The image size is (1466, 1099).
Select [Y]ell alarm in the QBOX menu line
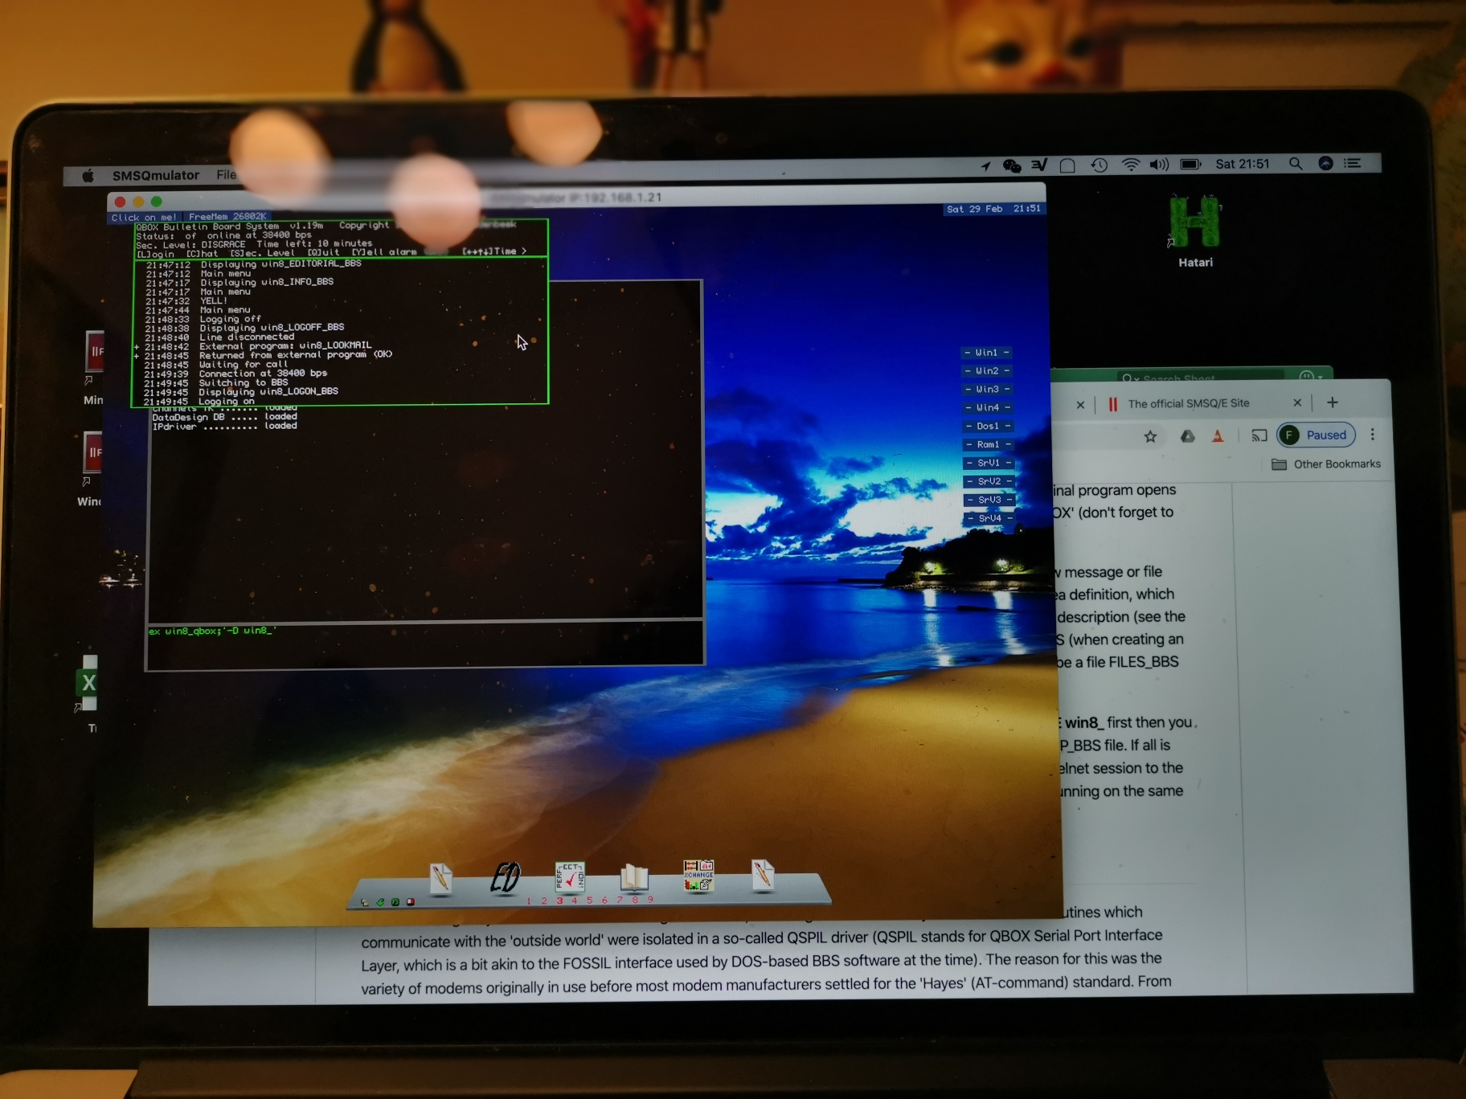pos(384,252)
